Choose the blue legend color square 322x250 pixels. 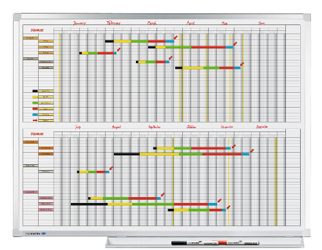35,115
